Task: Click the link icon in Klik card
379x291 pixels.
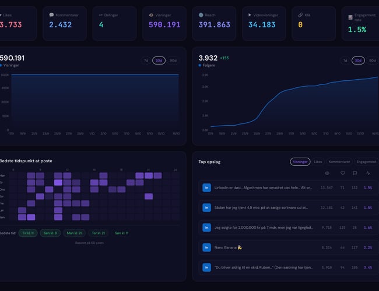Action: click(300, 15)
